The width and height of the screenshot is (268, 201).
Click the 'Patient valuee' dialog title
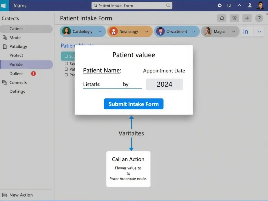134,55
